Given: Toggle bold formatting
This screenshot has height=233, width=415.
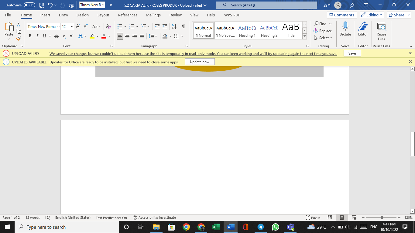Looking at the screenshot, I should tap(30, 36).
